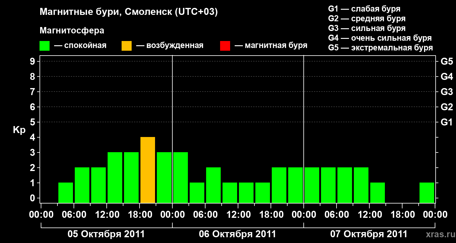Click the 'G5' right axis label

pyautogui.click(x=447, y=61)
